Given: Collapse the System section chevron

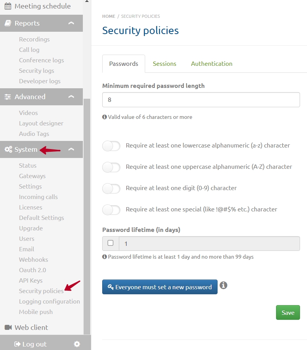Looking at the screenshot, I should click(71, 149).
